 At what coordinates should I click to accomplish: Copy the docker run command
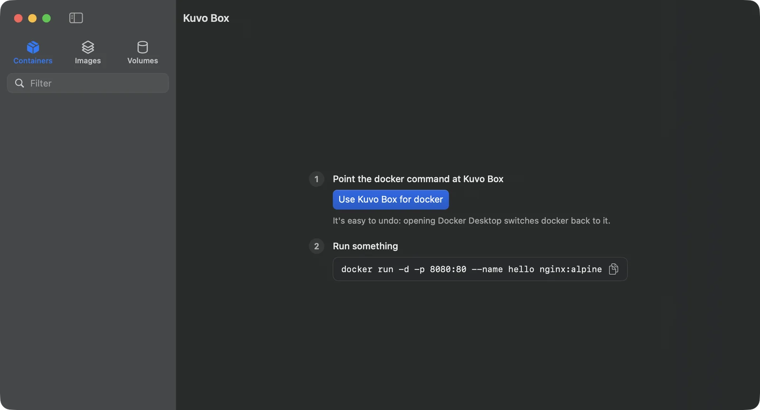tap(614, 269)
